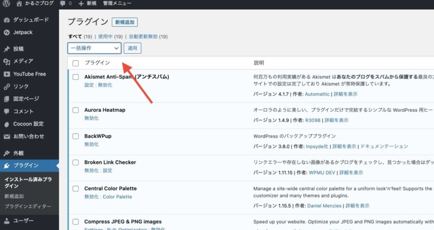Open the Jetpack sidebar menu
Viewport: 434px width, 230px height.
click(23, 33)
